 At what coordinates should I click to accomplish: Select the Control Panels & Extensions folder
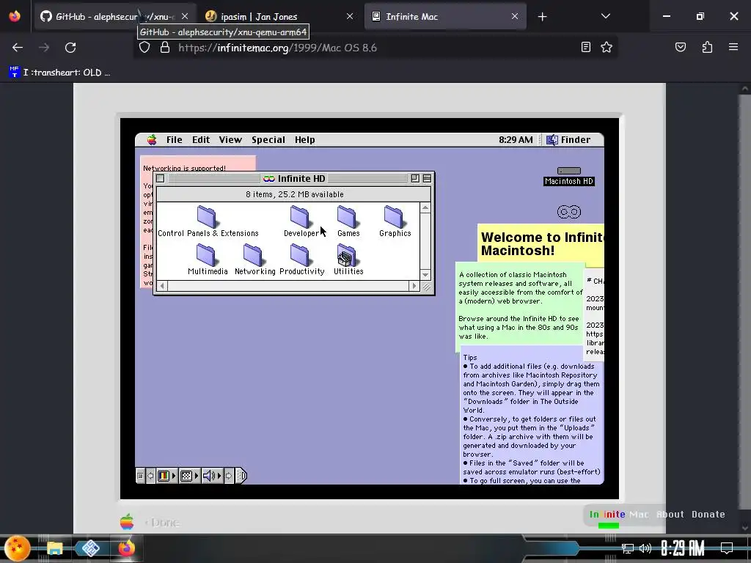(207, 217)
